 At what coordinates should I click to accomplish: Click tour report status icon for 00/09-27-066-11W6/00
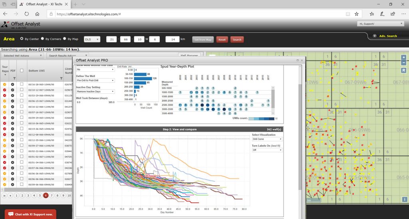click(4, 146)
